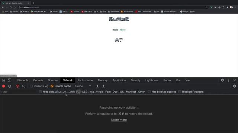Open the Redux tab
This screenshot has width=238, height=133.
167,81
